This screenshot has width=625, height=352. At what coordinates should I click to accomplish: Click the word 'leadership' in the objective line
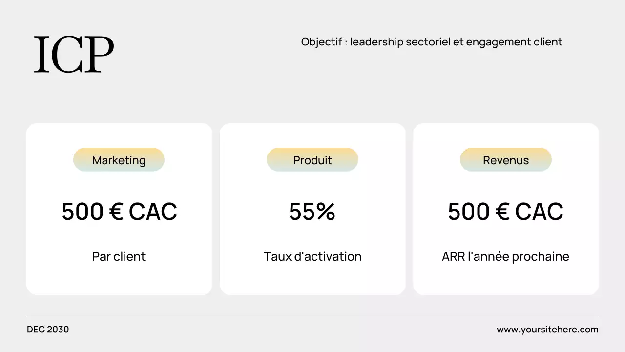(x=376, y=42)
